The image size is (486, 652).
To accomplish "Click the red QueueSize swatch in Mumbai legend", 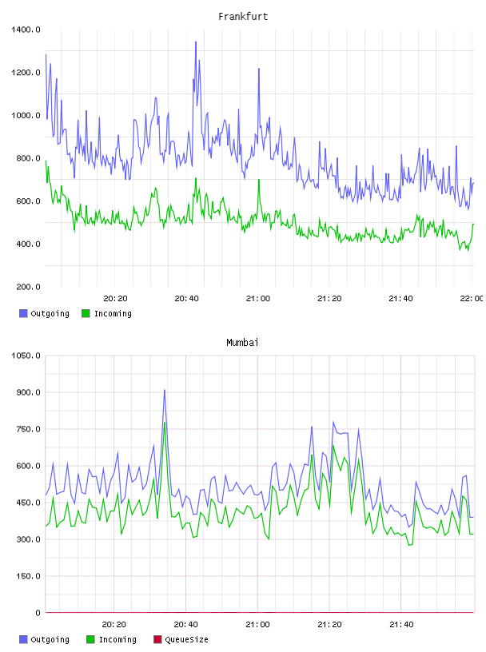I will [x=157, y=639].
